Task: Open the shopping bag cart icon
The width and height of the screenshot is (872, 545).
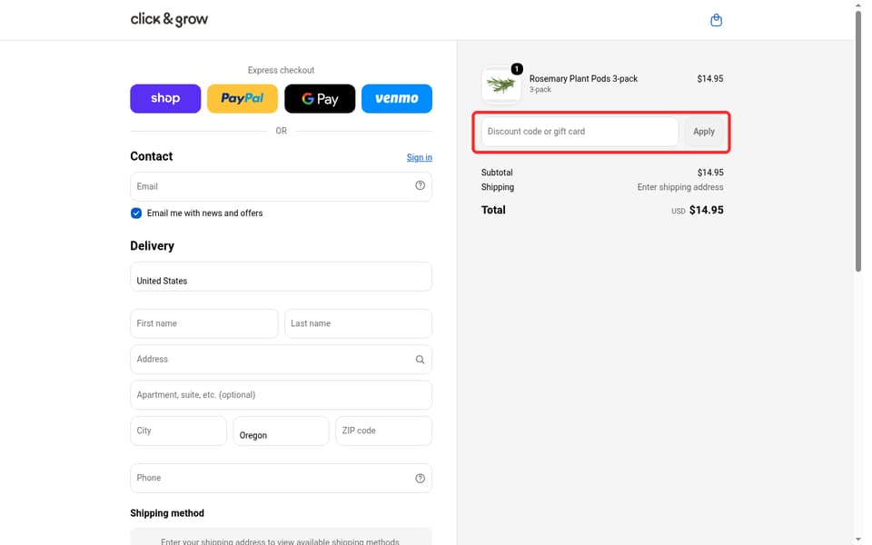Action: tap(716, 20)
